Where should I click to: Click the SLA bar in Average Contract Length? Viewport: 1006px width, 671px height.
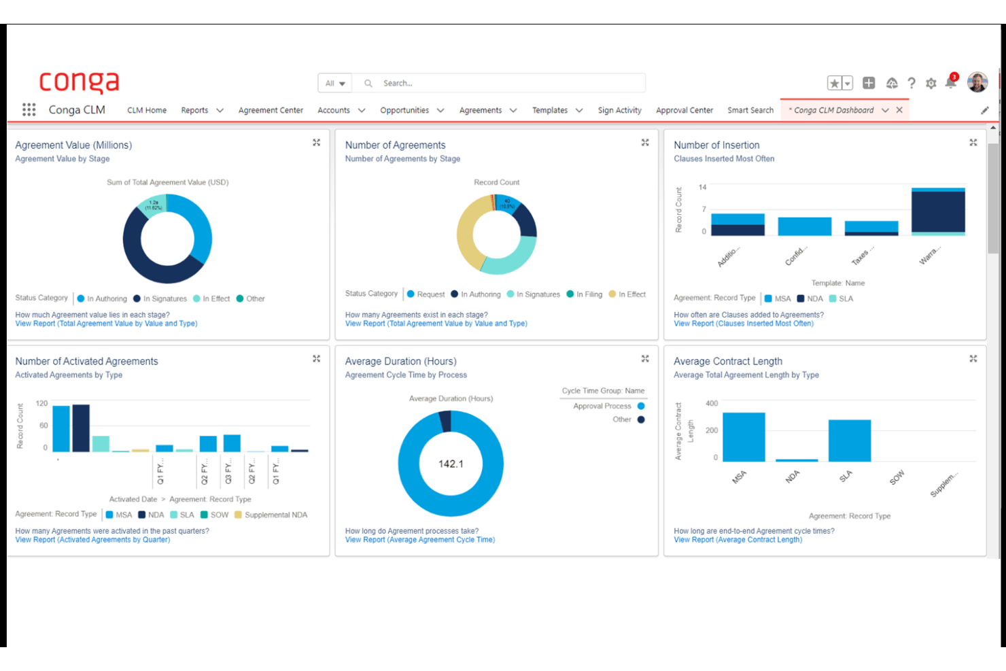pyautogui.click(x=850, y=441)
